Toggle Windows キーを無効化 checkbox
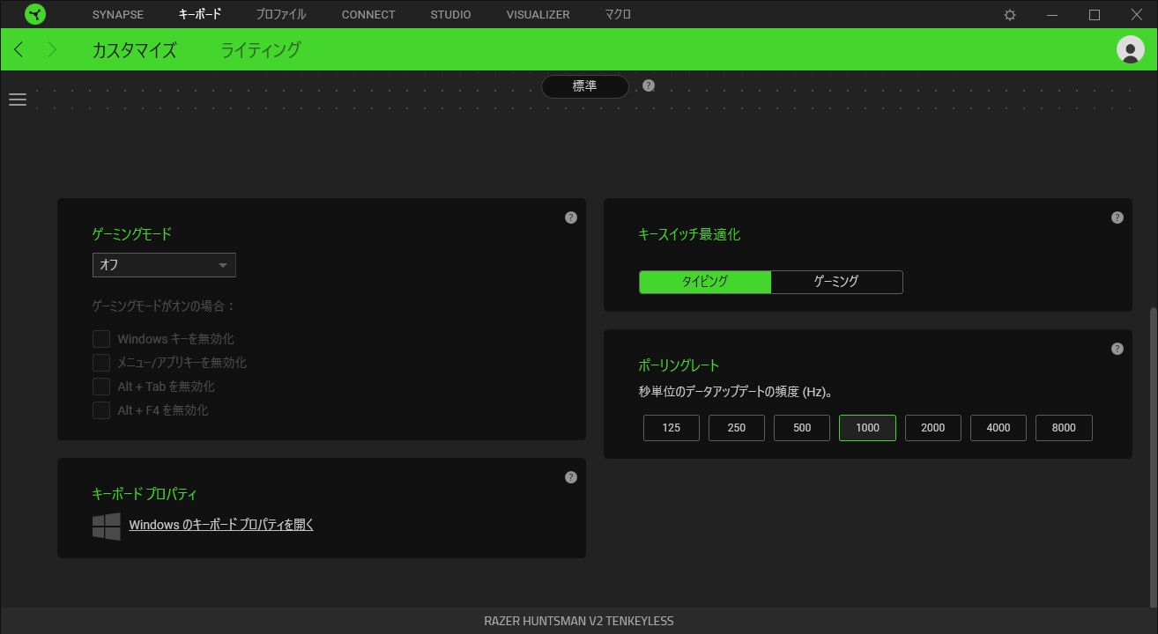 coord(101,339)
